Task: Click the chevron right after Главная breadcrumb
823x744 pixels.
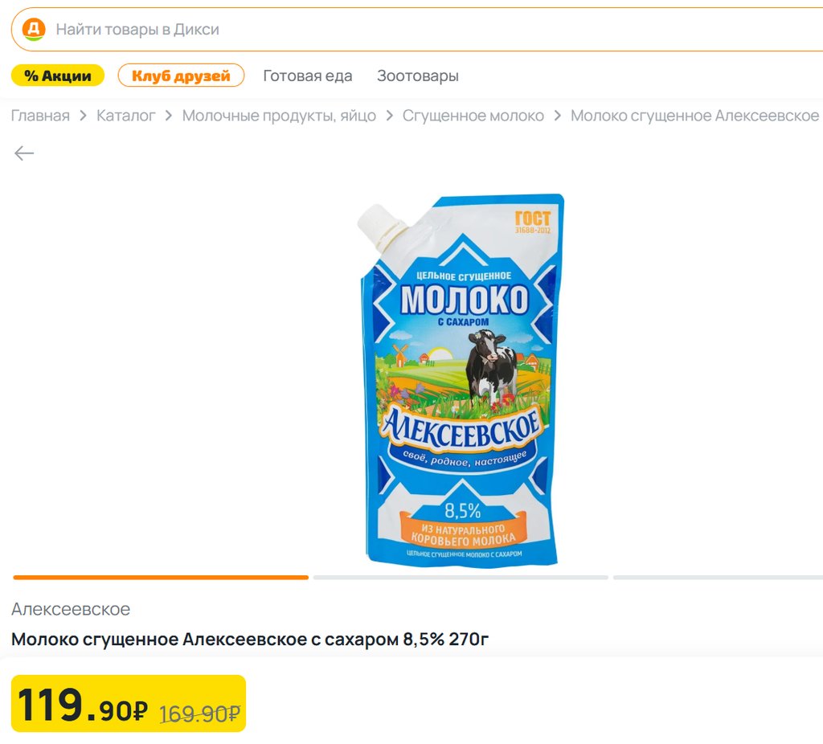Action: 83,116
